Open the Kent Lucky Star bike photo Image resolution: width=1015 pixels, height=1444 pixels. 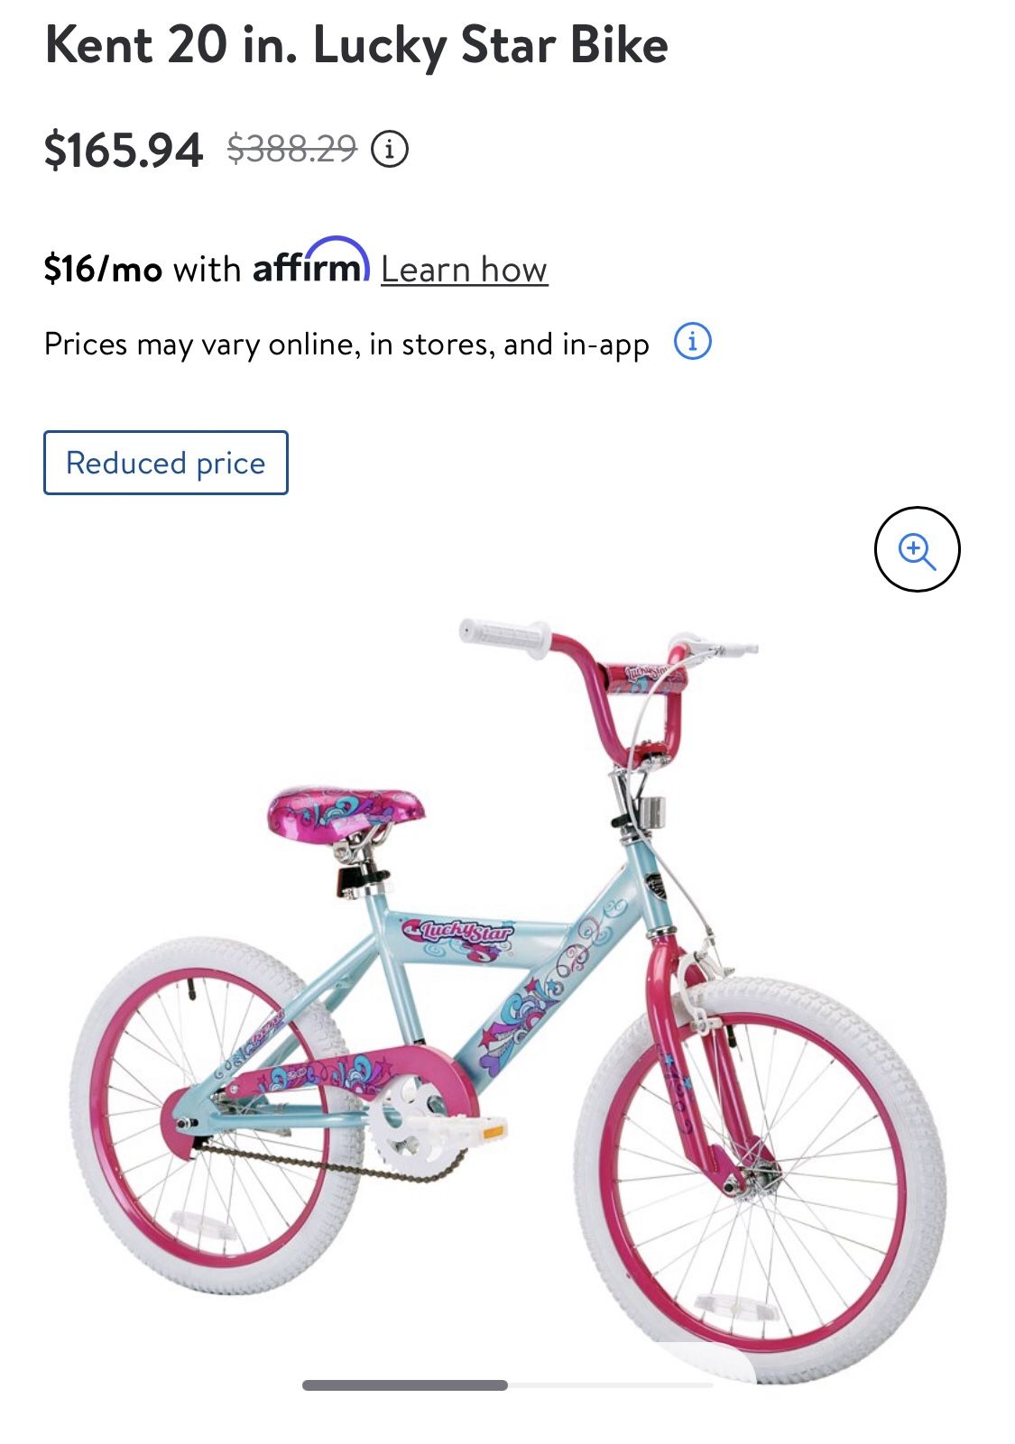pyautogui.click(x=508, y=998)
